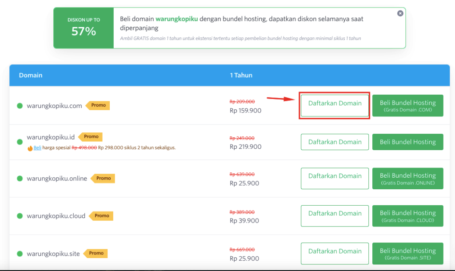The width and height of the screenshot is (455, 271).
Task: Click the green availability dot beside warungkopiku.site
Action: coord(20,254)
